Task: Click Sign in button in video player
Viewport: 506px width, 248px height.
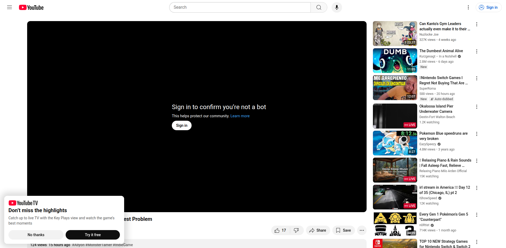Action: point(182,125)
